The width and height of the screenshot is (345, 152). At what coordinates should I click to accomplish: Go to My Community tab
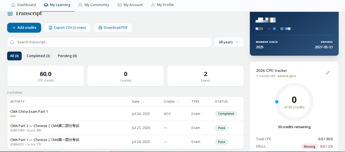[94, 5]
